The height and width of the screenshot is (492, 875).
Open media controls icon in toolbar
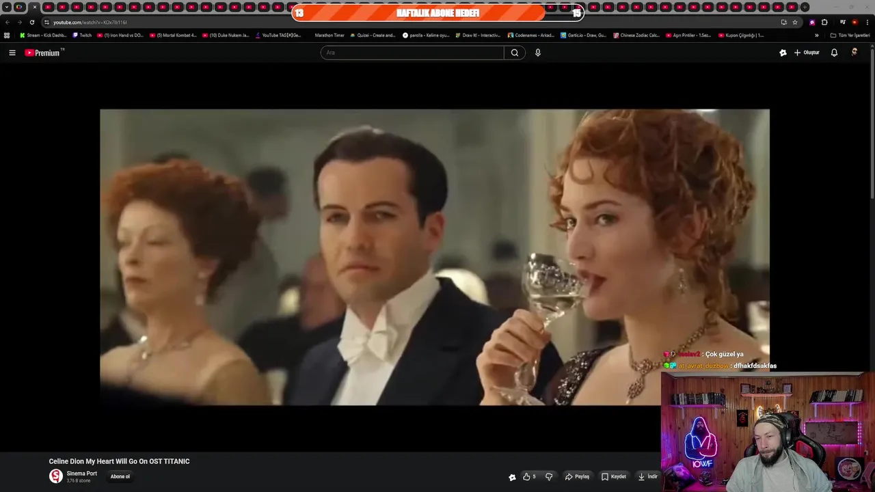coord(843,22)
